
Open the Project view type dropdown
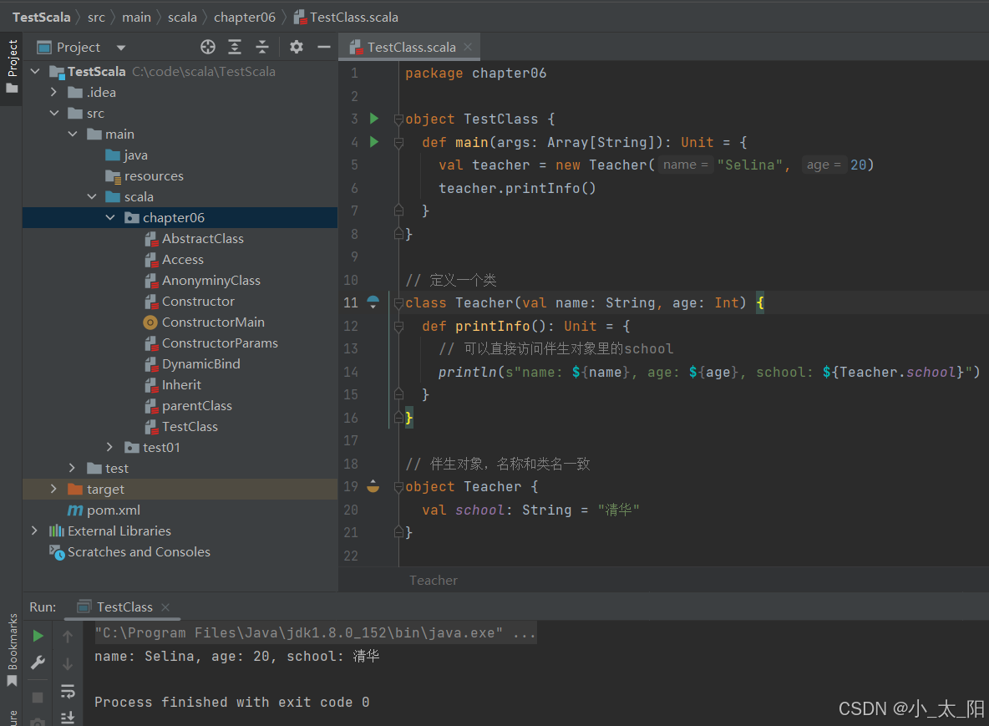tap(121, 48)
